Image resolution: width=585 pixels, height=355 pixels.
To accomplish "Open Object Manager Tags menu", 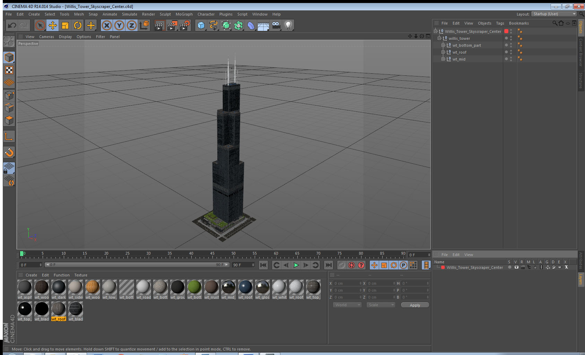I will tap(500, 23).
